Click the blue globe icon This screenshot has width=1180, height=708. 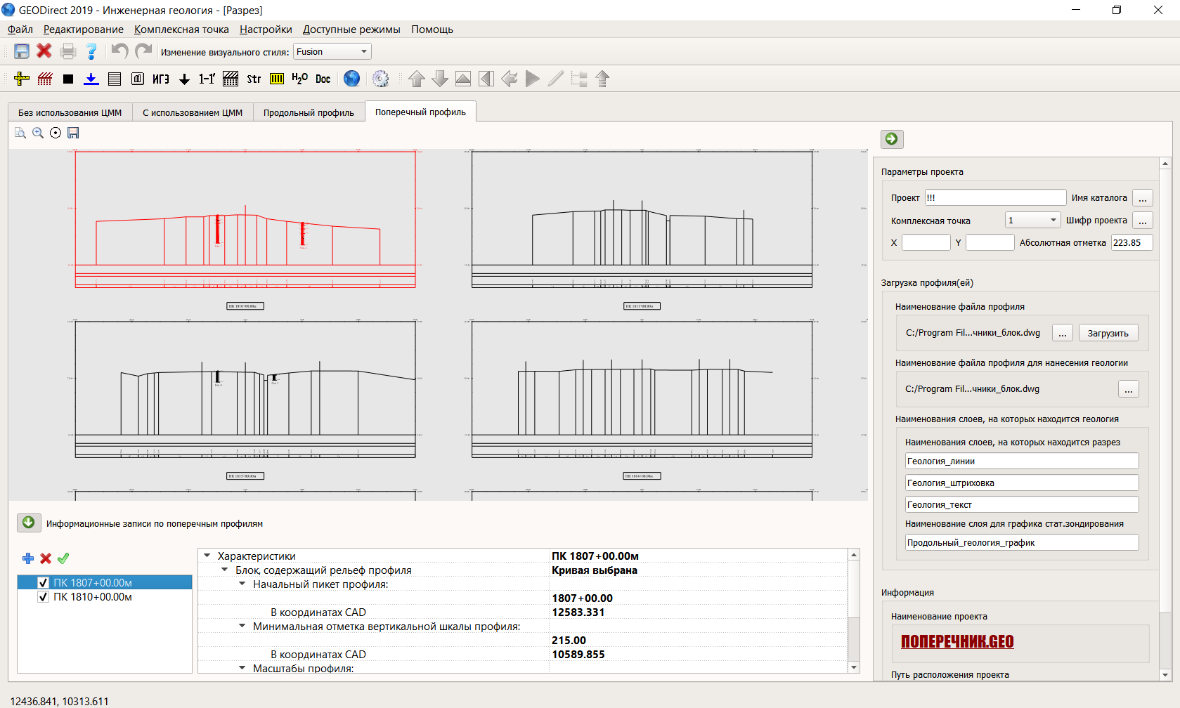tap(352, 79)
